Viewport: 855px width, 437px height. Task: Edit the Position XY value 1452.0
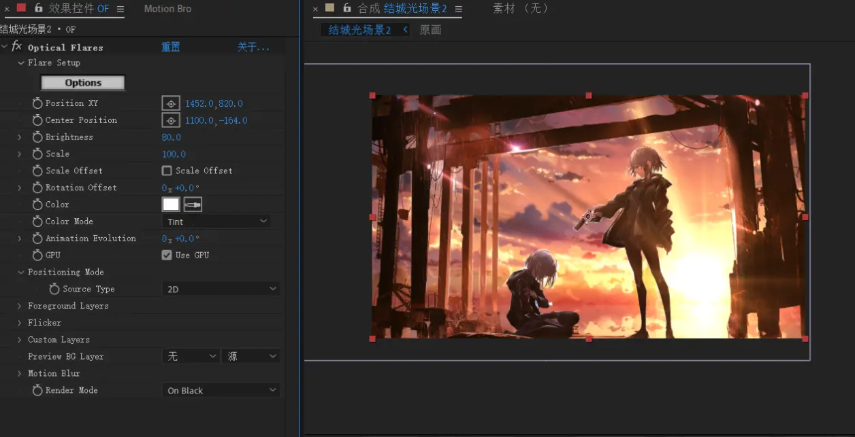[x=200, y=103]
